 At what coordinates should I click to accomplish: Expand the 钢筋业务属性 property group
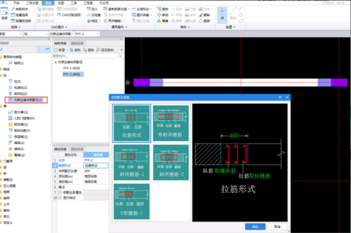click(x=60, y=192)
